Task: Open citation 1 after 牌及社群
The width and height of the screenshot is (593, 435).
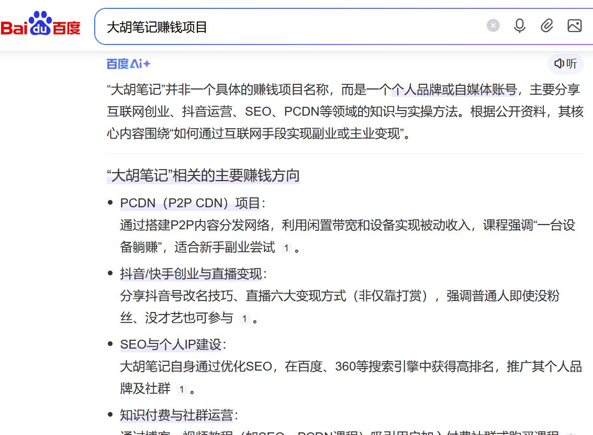Action: (181, 389)
